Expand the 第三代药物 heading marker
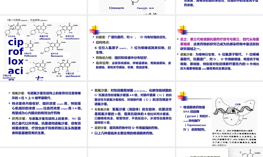This screenshot has width=263, height=157. tap(8, 20)
